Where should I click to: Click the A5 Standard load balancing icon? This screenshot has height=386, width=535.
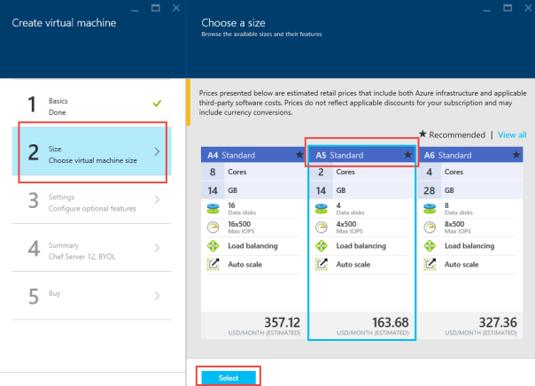321,246
